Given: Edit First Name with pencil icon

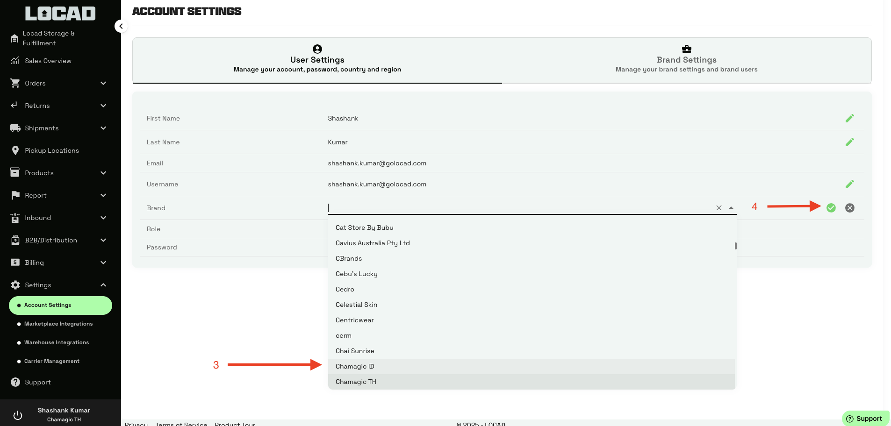Looking at the screenshot, I should point(849,118).
